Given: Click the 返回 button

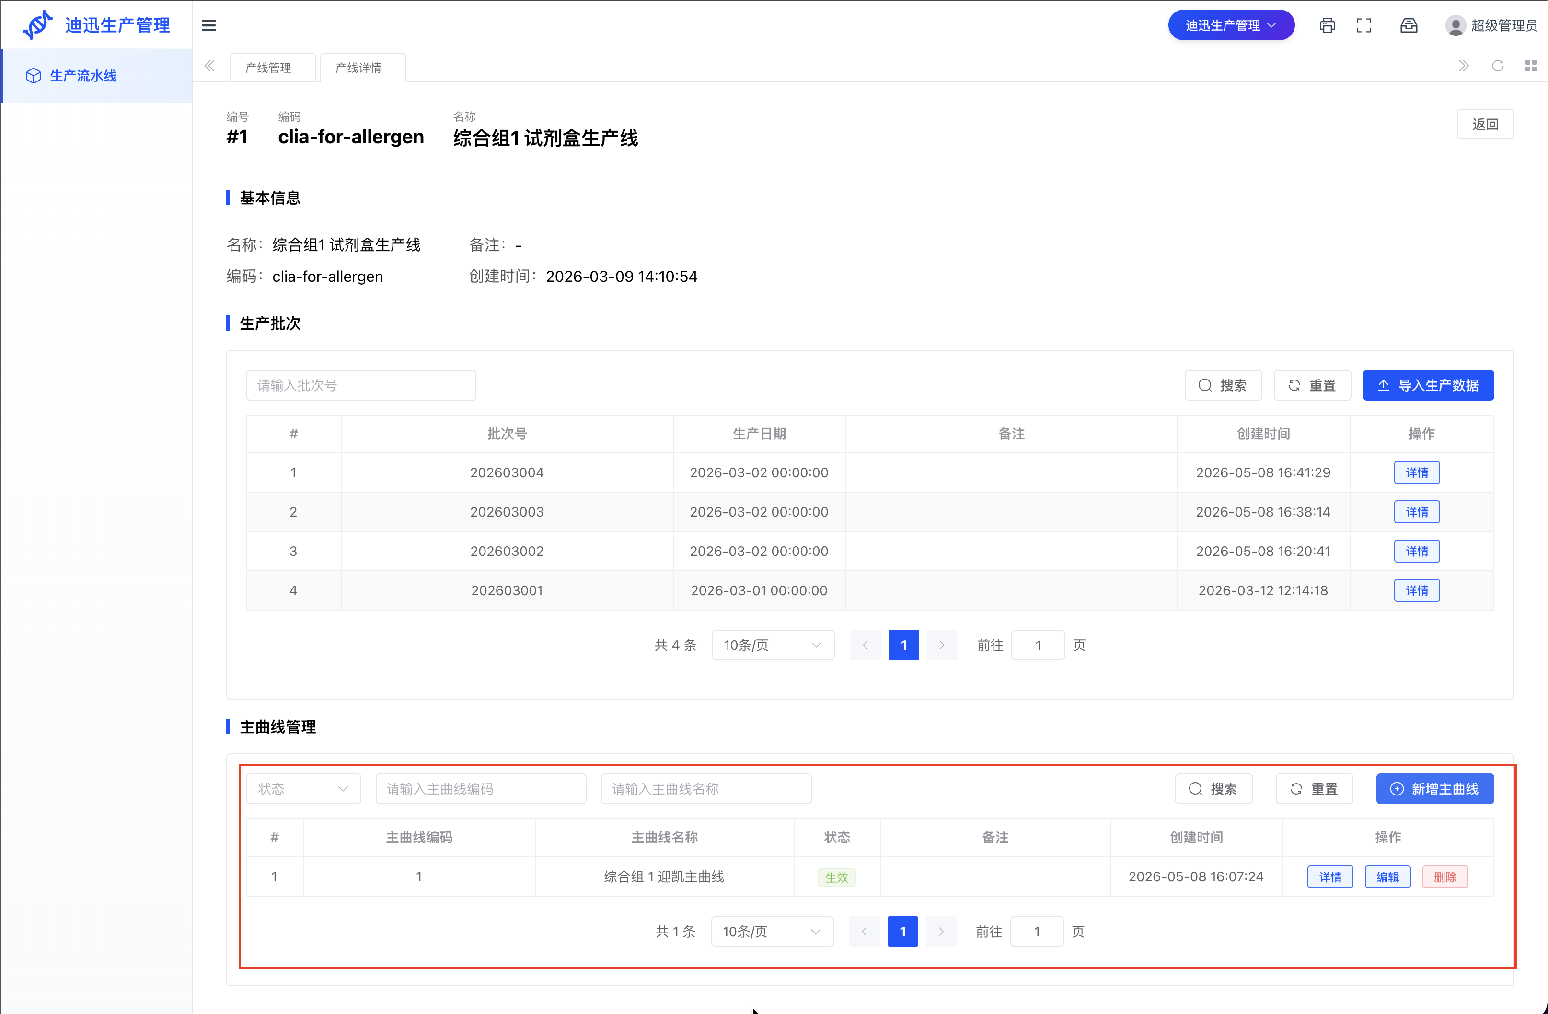Looking at the screenshot, I should [x=1485, y=124].
